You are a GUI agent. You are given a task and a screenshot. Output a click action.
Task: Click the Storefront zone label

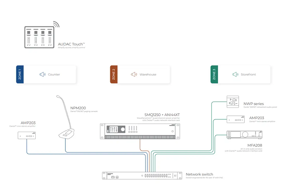click(x=248, y=75)
